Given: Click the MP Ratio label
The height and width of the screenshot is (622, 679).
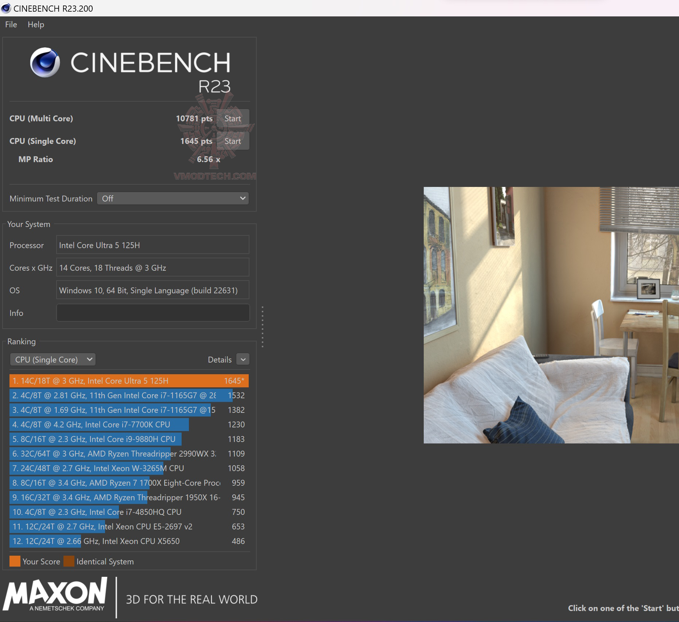Looking at the screenshot, I should pyautogui.click(x=36, y=159).
